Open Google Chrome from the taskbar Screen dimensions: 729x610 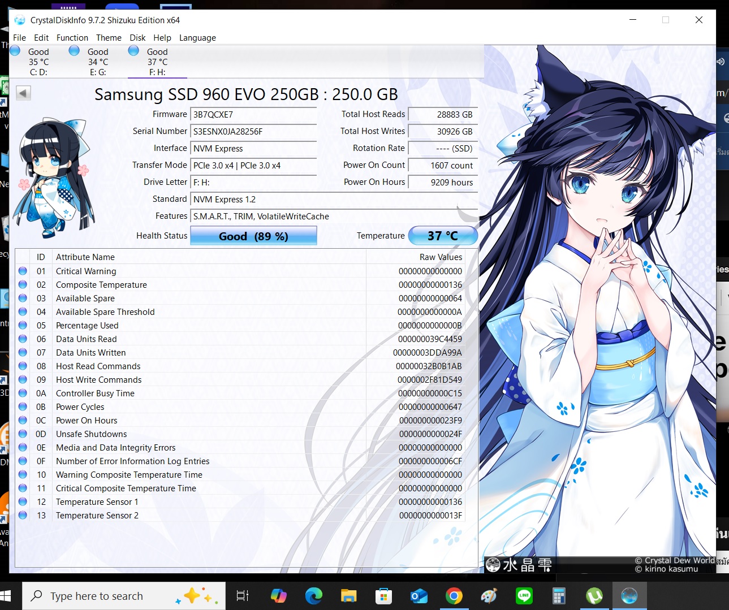click(x=454, y=596)
